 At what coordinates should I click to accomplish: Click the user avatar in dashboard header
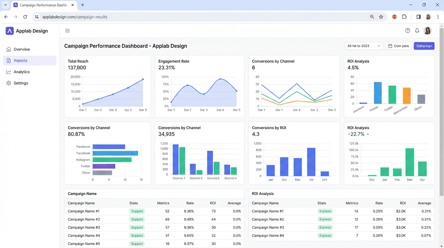click(428, 31)
